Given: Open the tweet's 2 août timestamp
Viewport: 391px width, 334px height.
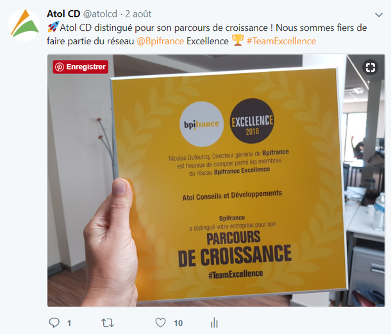Looking at the screenshot, I should click(138, 14).
